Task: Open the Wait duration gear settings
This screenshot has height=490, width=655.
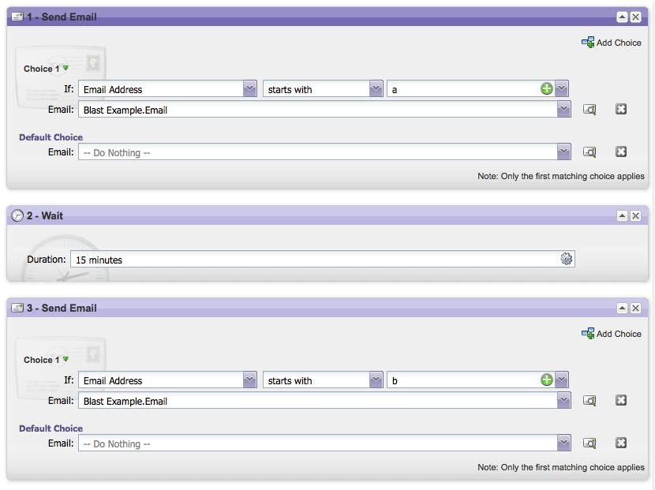Action: [x=566, y=259]
